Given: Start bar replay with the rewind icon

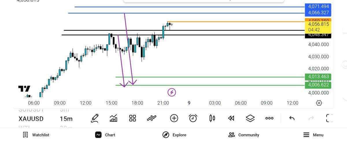Looking at the screenshot, I should (231, 118).
